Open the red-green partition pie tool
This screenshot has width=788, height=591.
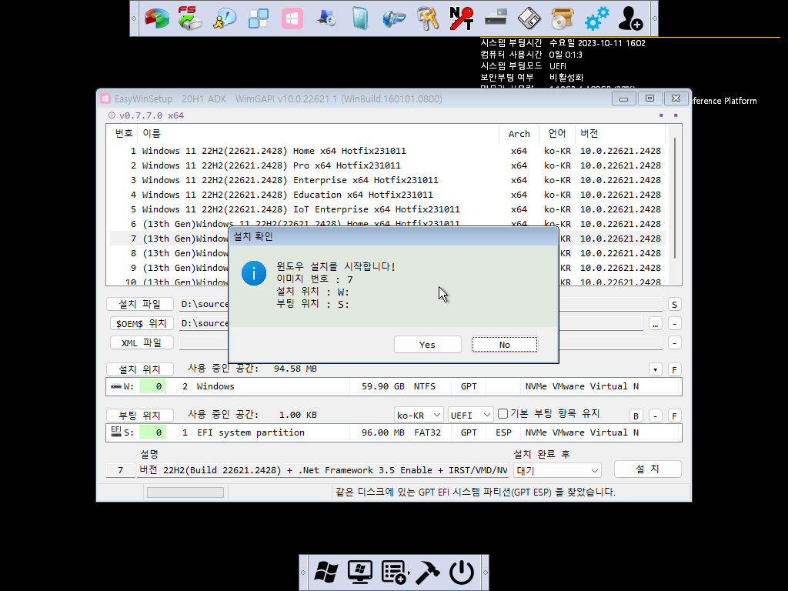click(x=157, y=18)
